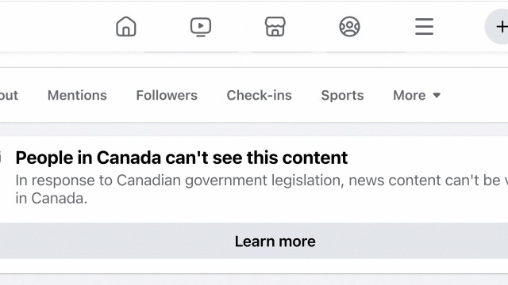This screenshot has height=285, width=508.
Task: Click the Canadian government legislation description text
Action: (x=262, y=180)
